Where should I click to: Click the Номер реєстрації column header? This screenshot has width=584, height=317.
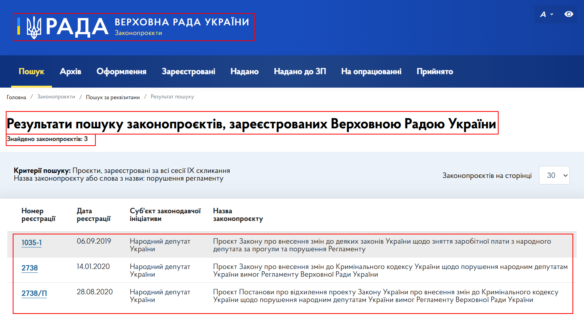point(38,215)
